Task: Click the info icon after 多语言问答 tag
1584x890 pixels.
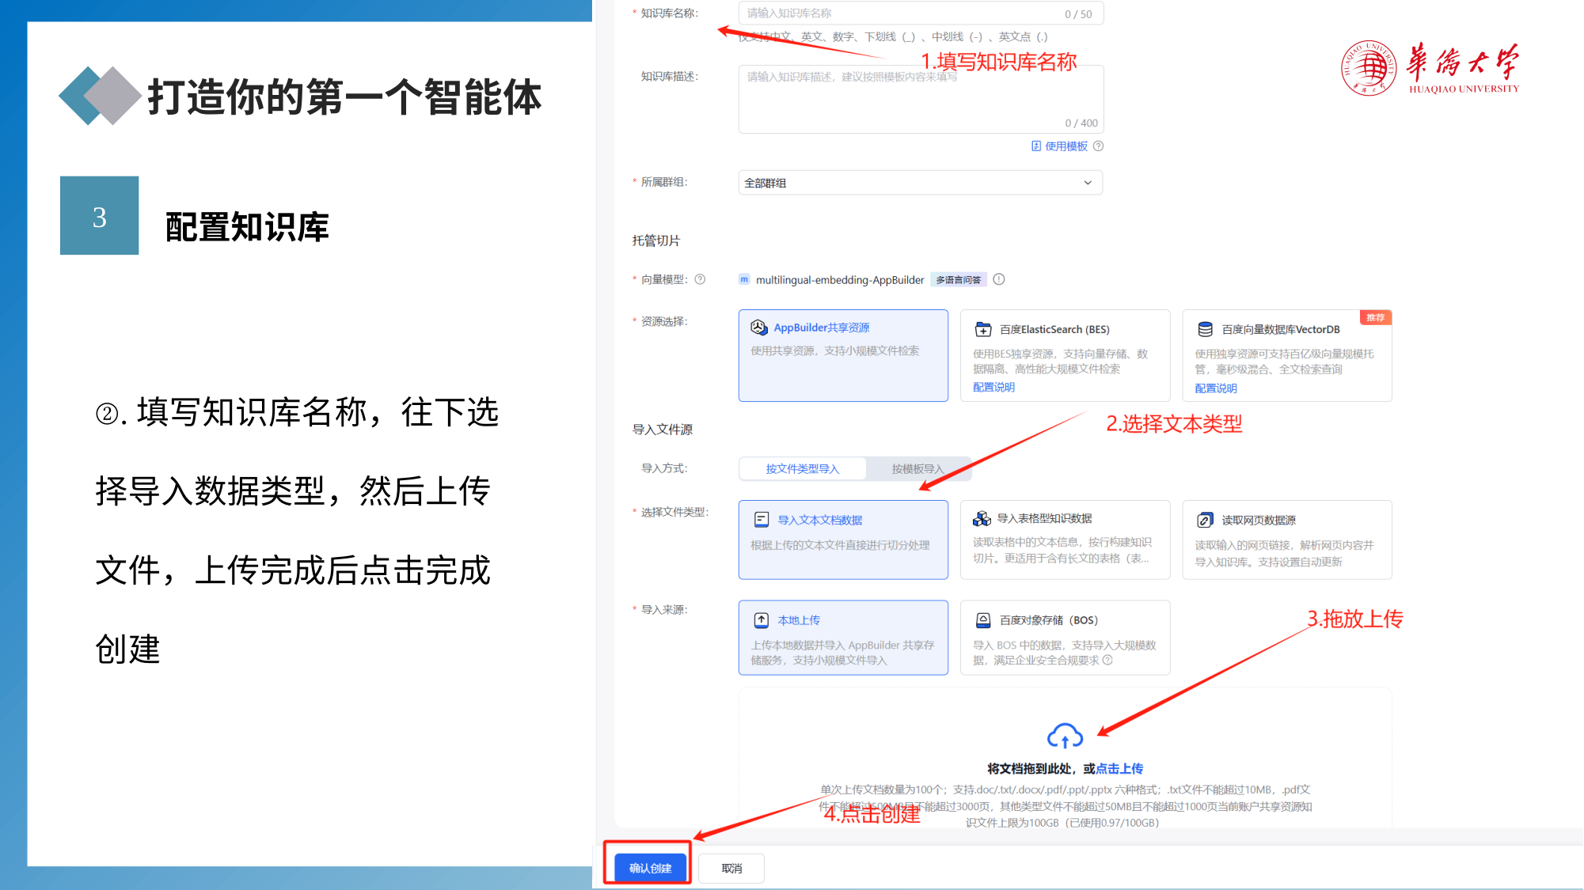Action: tap(999, 279)
